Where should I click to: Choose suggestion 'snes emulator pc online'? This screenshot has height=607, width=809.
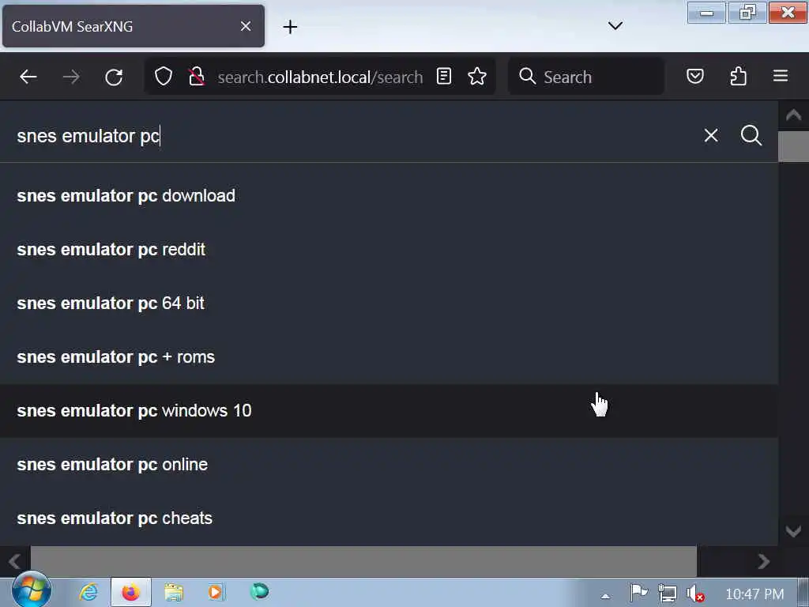pos(389,464)
